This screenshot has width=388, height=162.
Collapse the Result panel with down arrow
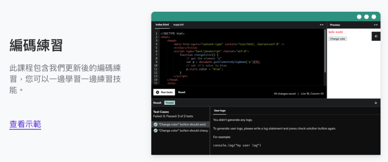tap(375, 103)
